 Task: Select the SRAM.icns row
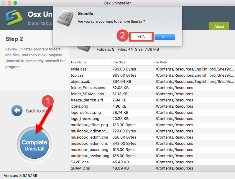[x=152, y=168]
